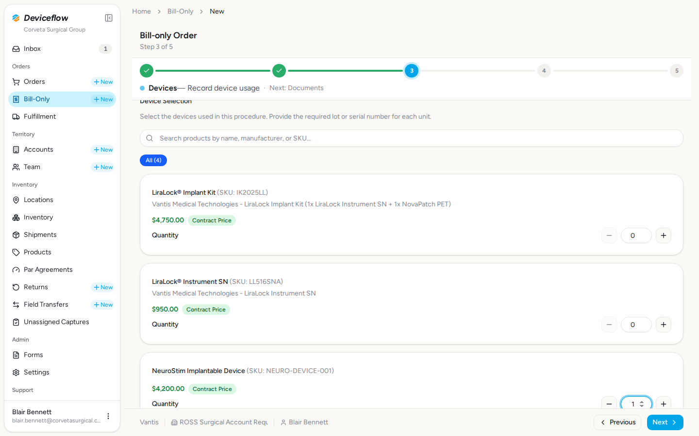Click ROSS Surgical Account footer item
The height and width of the screenshot is (436, 699).
[x=219, y=422]
